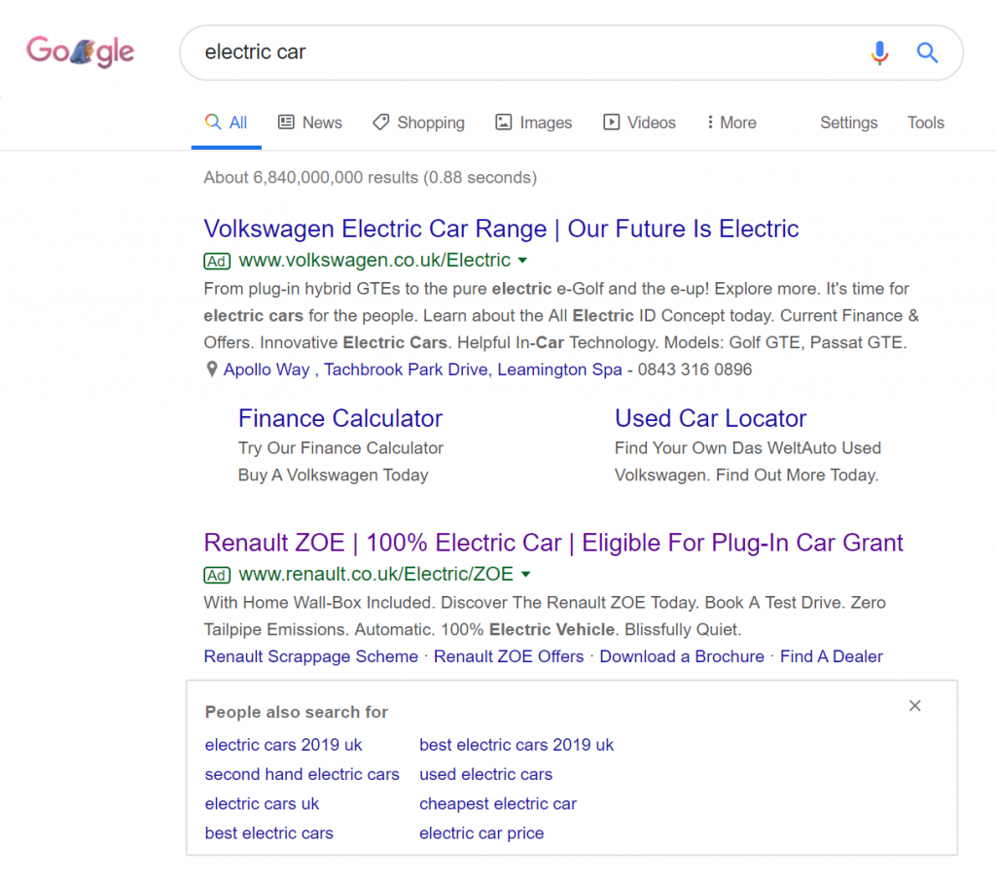Click the www.renault.co.uk/Electric/ZOE green URL

(x=375, y=575)
